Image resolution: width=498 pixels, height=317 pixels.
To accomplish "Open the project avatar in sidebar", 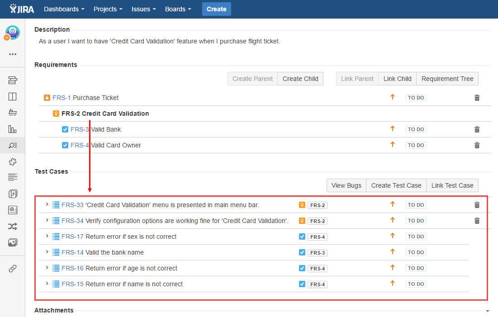I will coord(12,33).
